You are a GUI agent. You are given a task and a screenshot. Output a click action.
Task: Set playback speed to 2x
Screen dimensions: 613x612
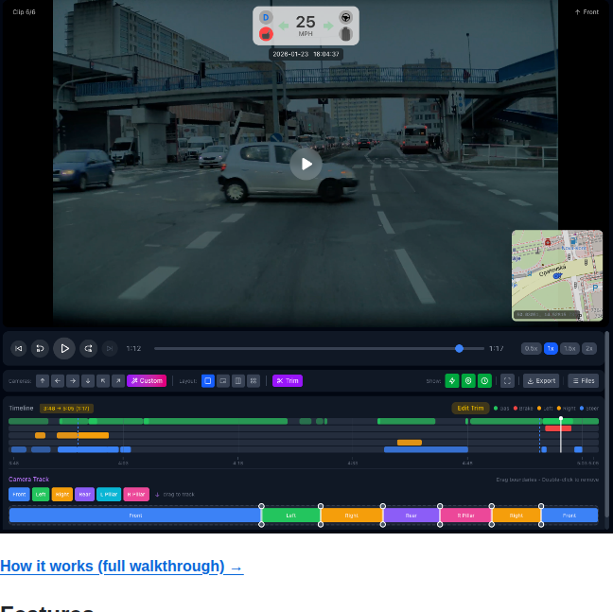point(589,349)
